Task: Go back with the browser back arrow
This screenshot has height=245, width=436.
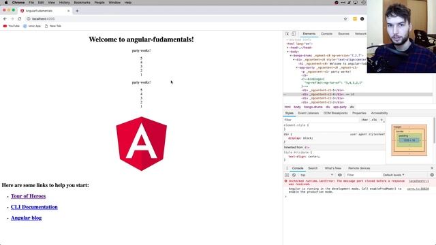Action: tap(5, 19)
